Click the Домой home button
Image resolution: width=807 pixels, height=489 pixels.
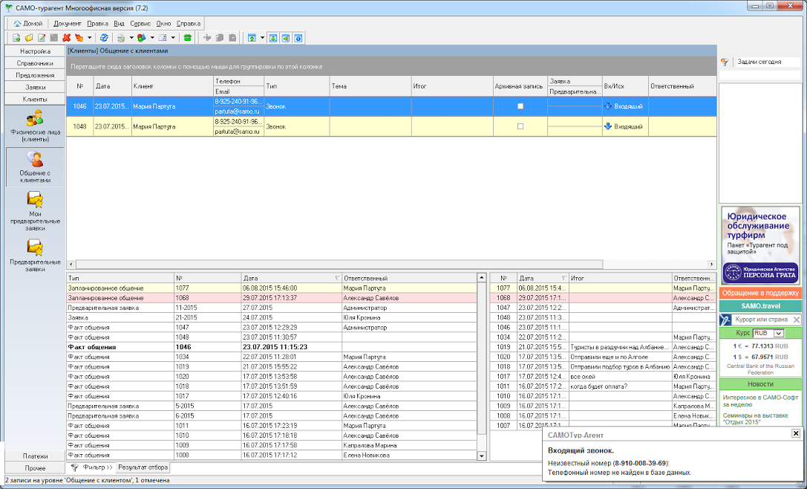click(x=28, y=23)
